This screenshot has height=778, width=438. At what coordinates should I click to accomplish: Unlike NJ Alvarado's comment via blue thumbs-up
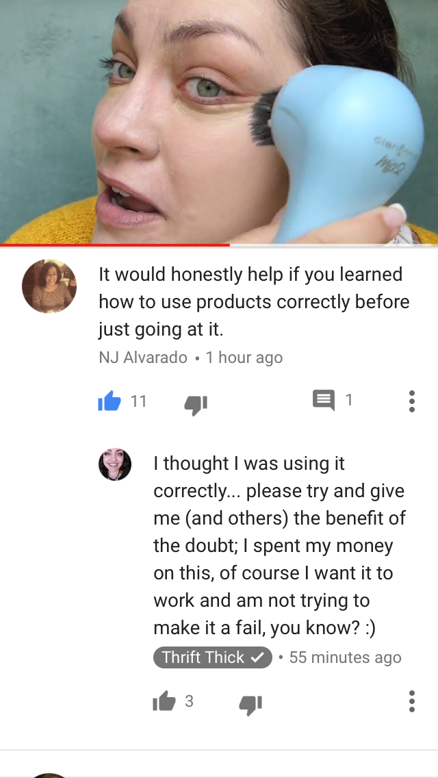(x=109, y=401)
